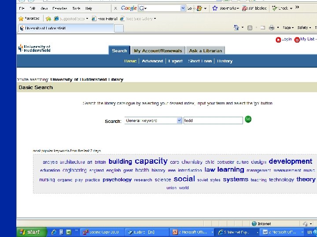
Task: Click the popup blocked icon in Google toolbar
Action: [x=244, y=8]
